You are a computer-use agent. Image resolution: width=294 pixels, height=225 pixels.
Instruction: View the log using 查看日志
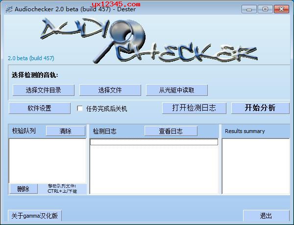(x=171, y=131)
